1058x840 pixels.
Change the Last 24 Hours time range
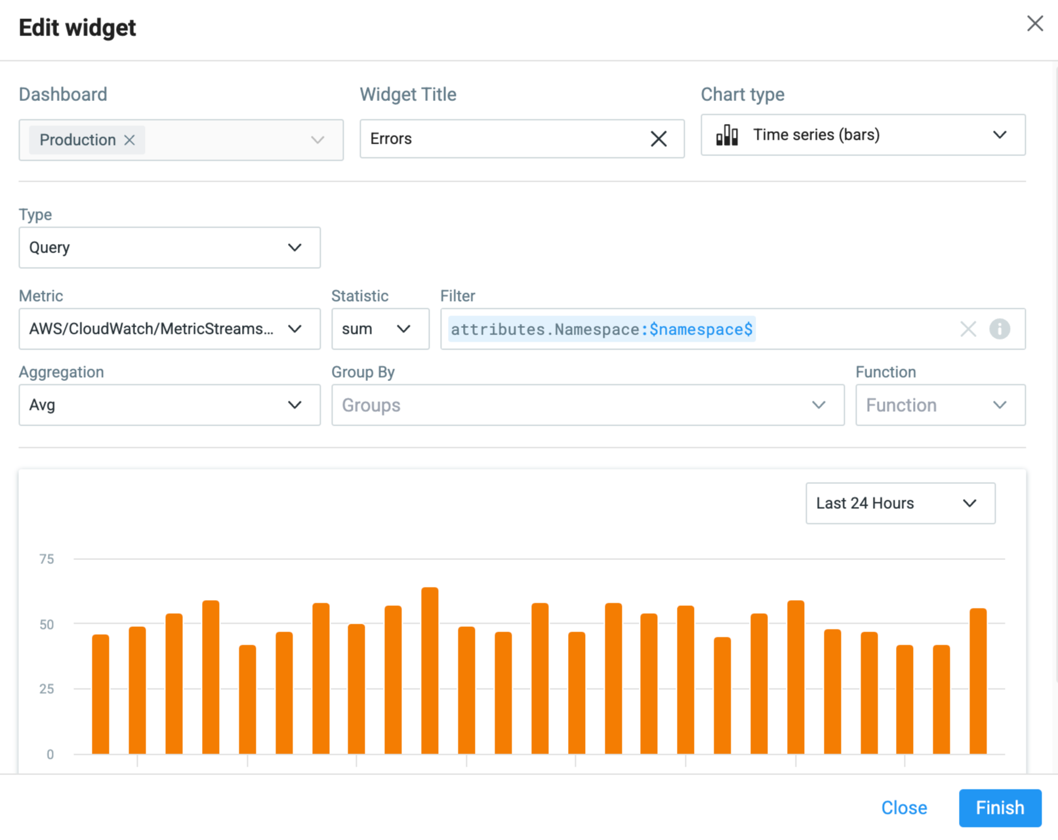pyautogui.click(x=901, y=503)
